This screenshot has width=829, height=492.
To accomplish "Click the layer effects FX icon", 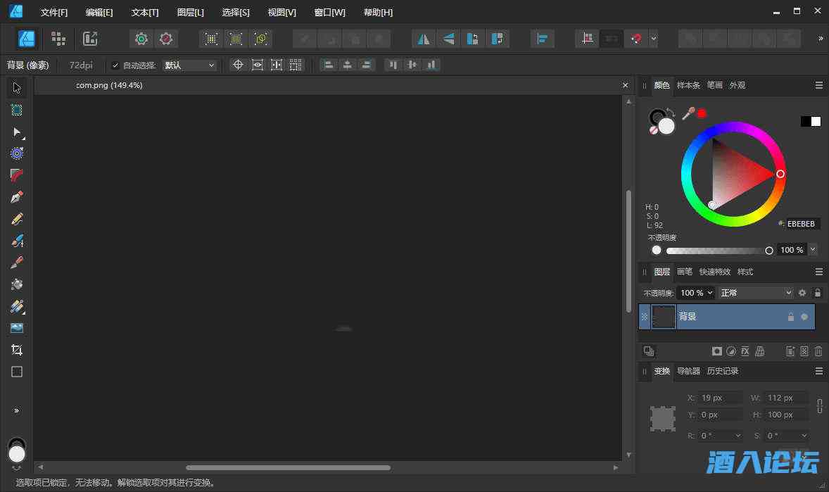I will click(x=745, y=351).
